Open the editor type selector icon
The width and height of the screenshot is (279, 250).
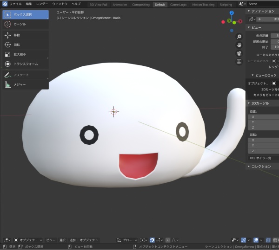[x=7, y=240]
